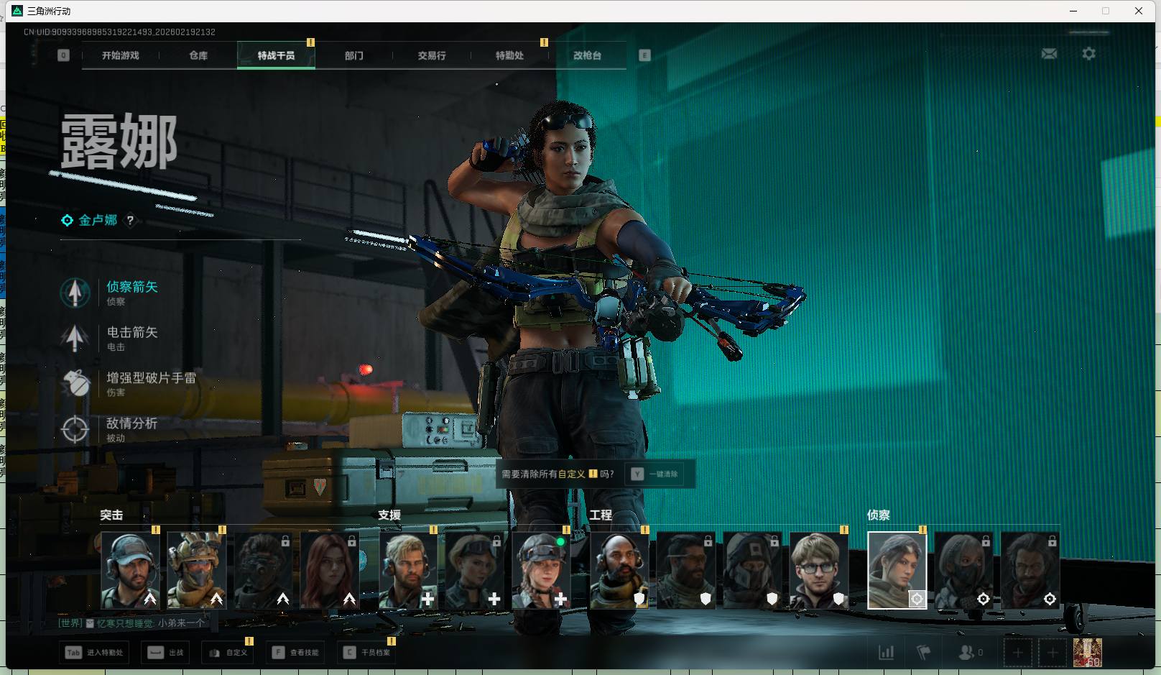
Task: Click the 金卢娜 operator name label
Action: [98, 220]
